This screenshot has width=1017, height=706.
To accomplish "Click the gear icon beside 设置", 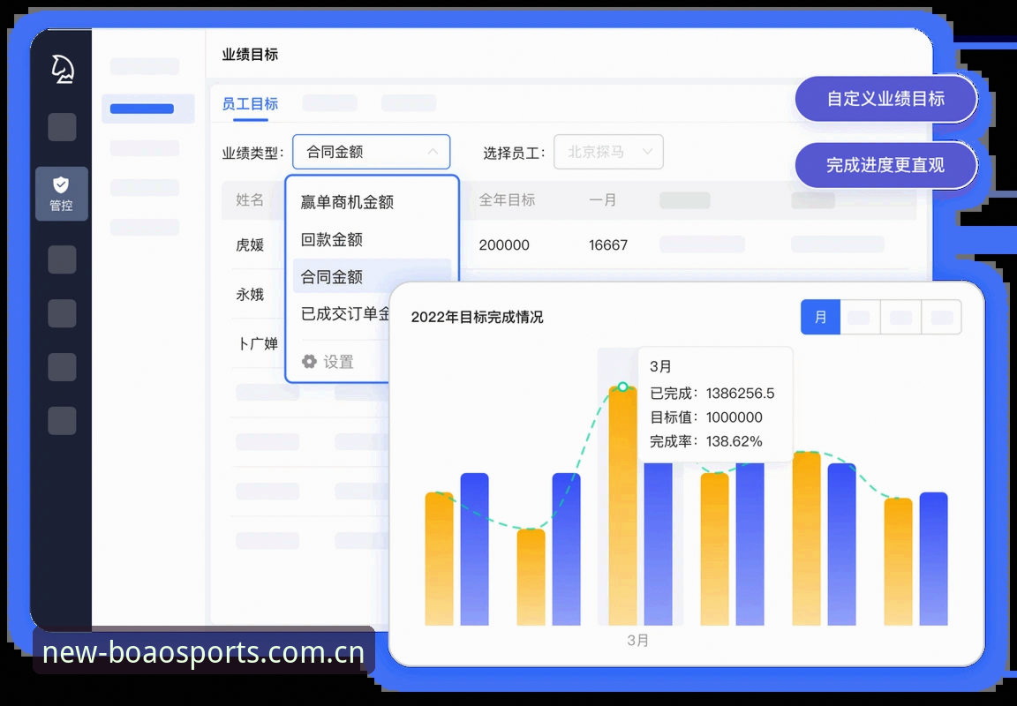I will click(309, 361).
